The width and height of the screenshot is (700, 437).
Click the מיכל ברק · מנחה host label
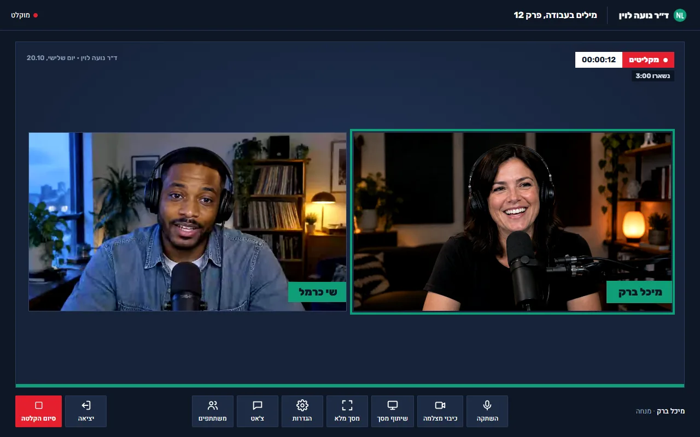point(660,411)
